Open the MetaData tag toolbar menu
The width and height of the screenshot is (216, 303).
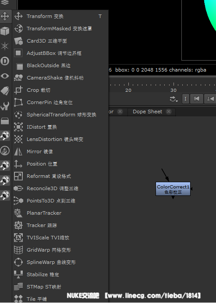pyautogui.click(x=5, y=91)
